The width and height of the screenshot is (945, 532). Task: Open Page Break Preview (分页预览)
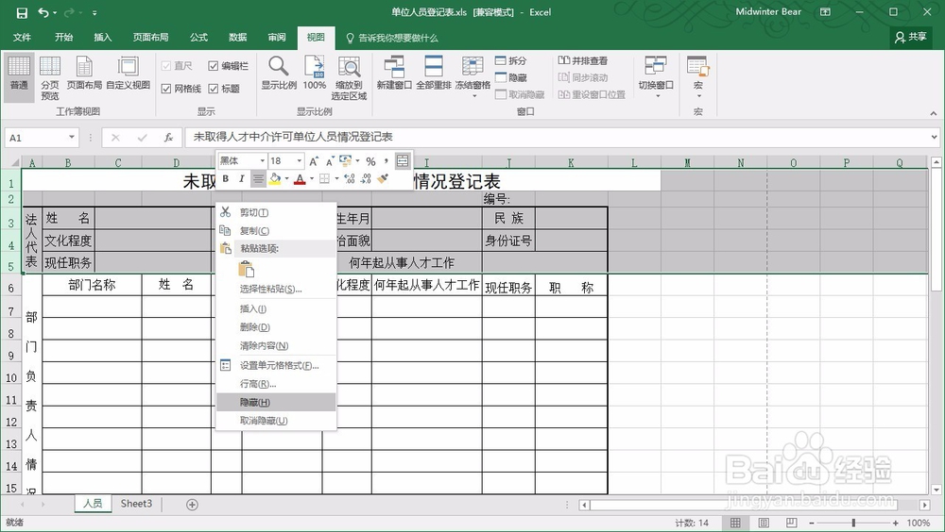(50, 78)
